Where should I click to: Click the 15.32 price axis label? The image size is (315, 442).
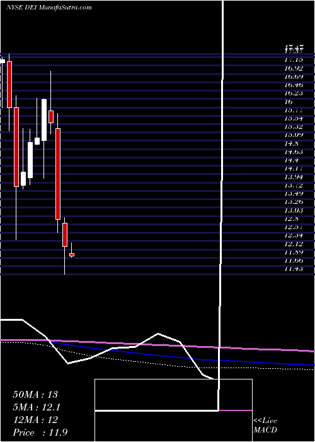coord(294,126)
